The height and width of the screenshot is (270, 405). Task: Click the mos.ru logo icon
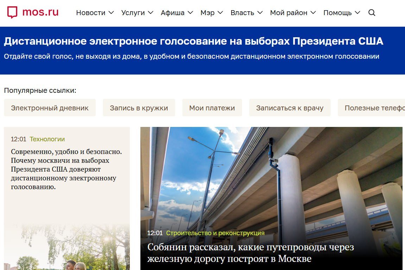[x=12, y=13]
